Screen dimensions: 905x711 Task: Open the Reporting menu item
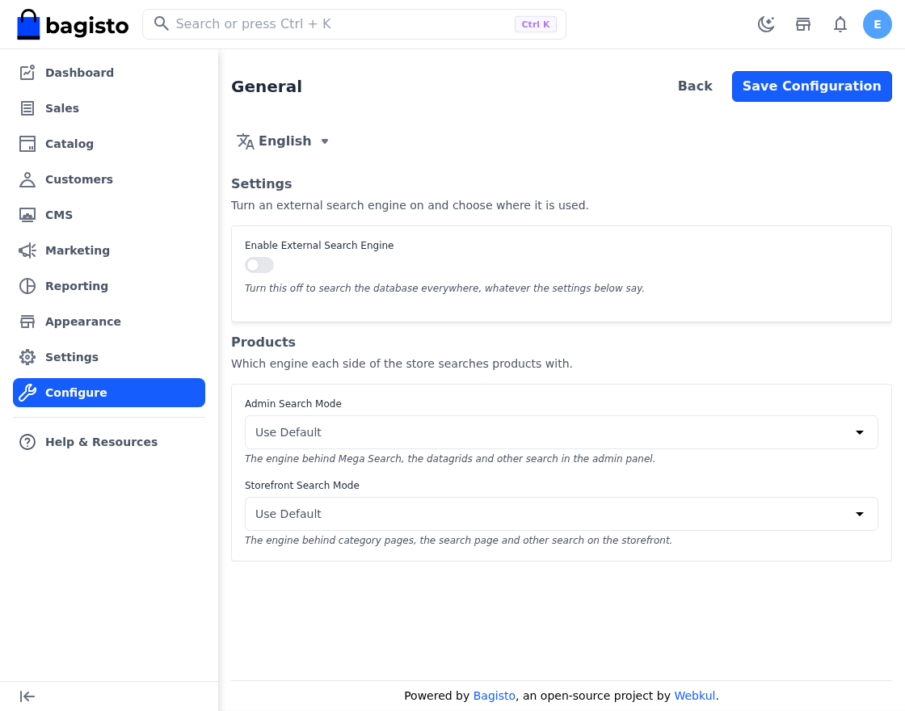[109, 286]
